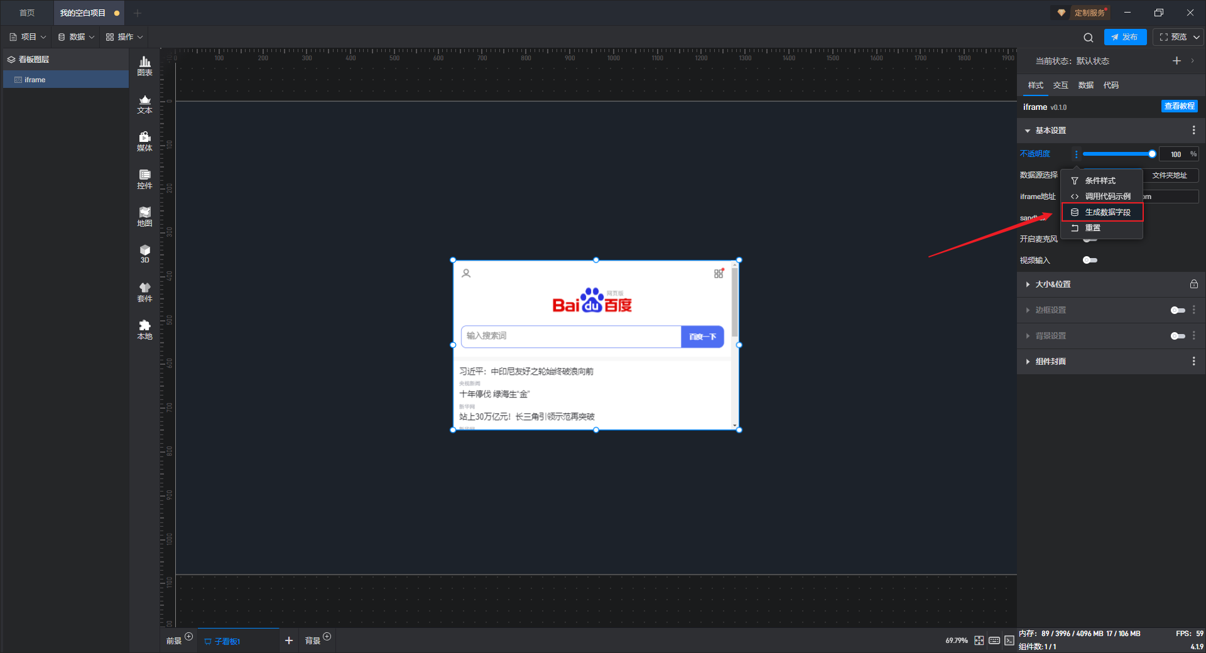Image resolution: width=1206 pixels, height=653 pixels.
Task: Click the 预览 preview button
Action: [1173, 37]
